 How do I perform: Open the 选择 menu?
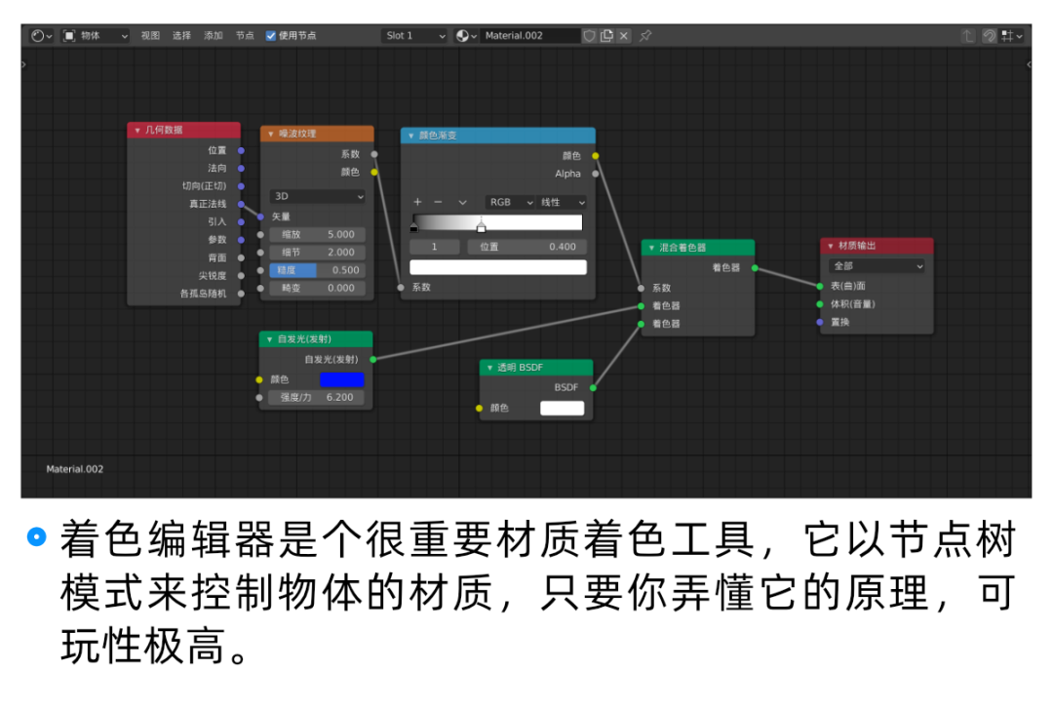(x=181, y=36)
